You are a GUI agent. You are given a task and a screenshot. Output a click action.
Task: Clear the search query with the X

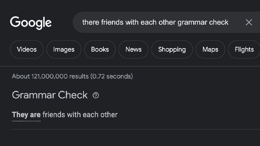tap(249, 22)
